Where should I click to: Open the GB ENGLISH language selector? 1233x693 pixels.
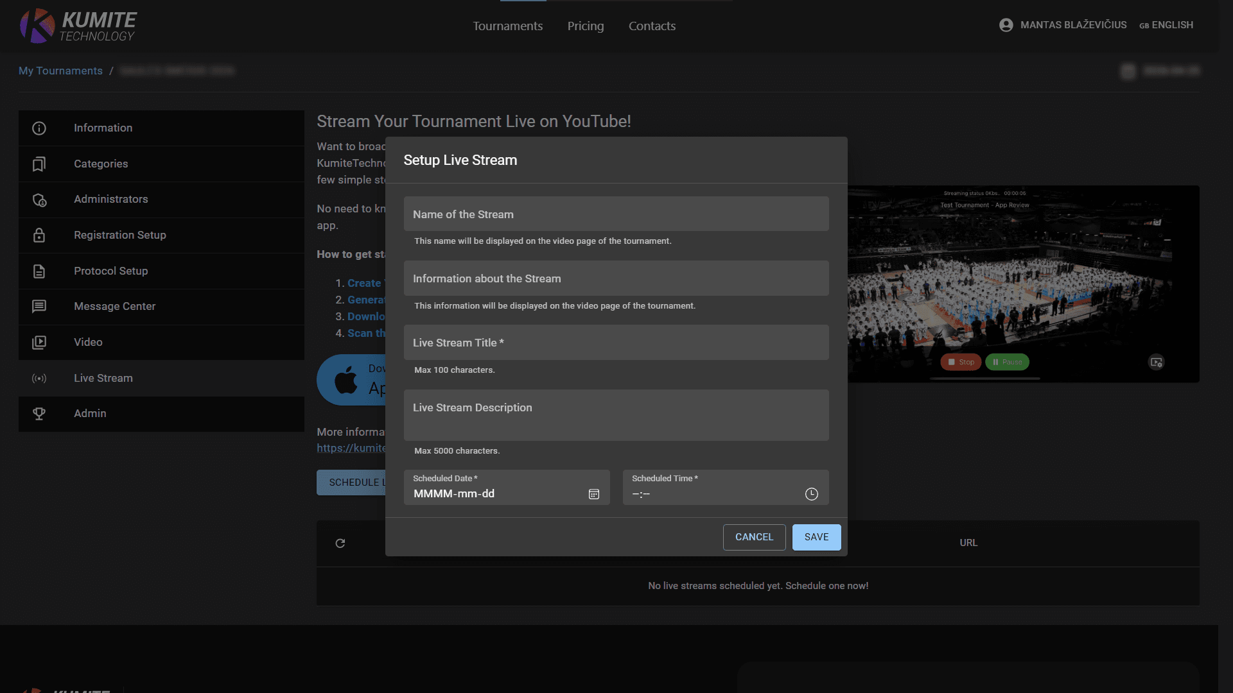point(1166,25)
